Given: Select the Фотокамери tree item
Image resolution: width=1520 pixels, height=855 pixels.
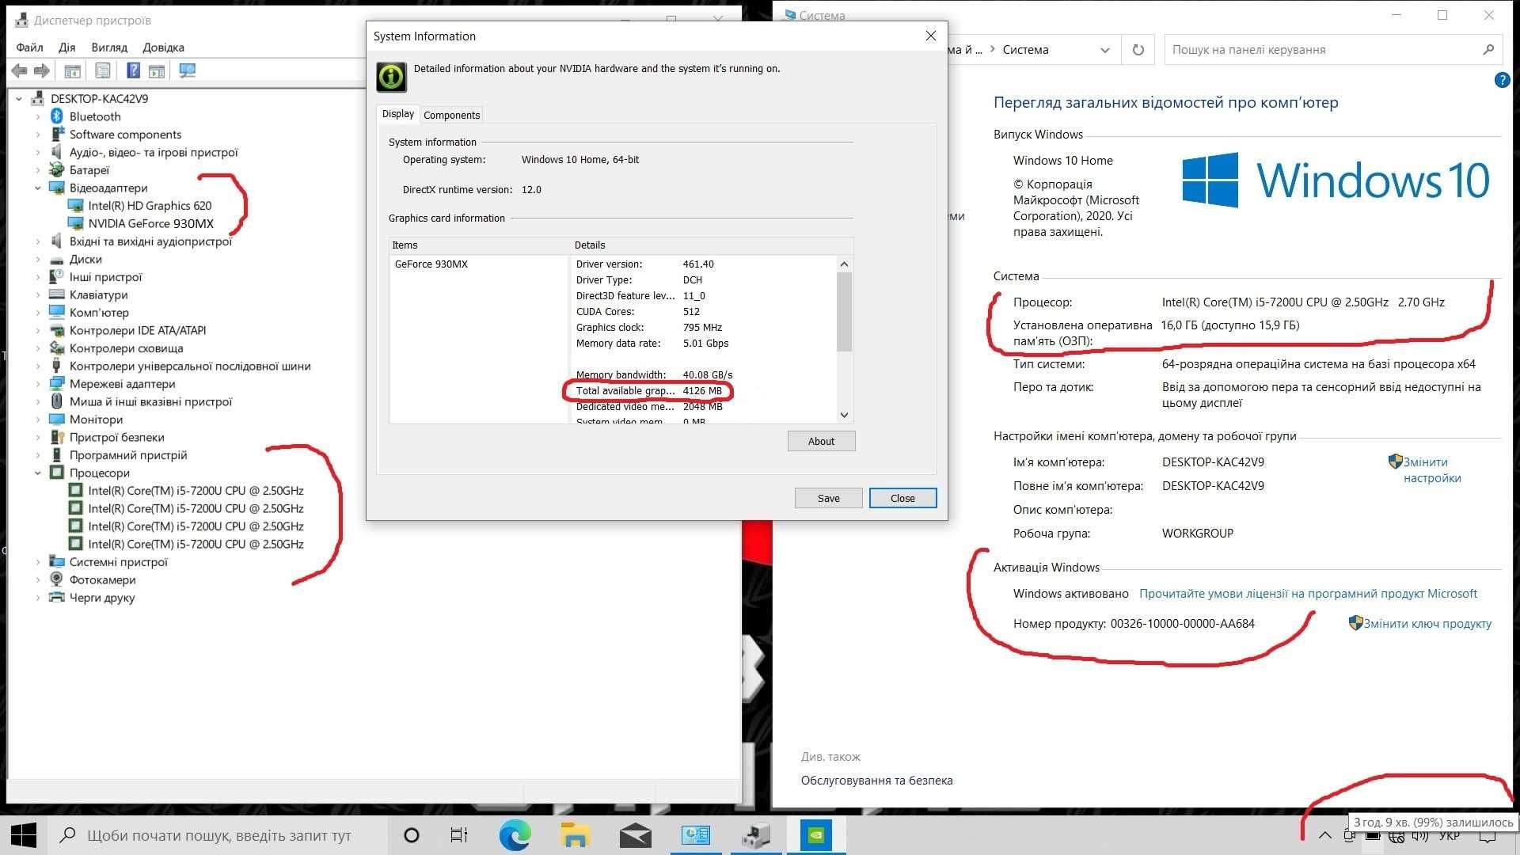Looking at the screenshot, I should point(102,579).
